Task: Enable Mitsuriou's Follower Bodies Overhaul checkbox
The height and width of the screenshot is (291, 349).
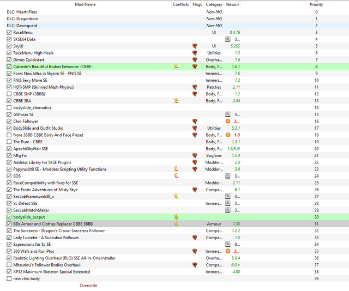Action: 9,265
